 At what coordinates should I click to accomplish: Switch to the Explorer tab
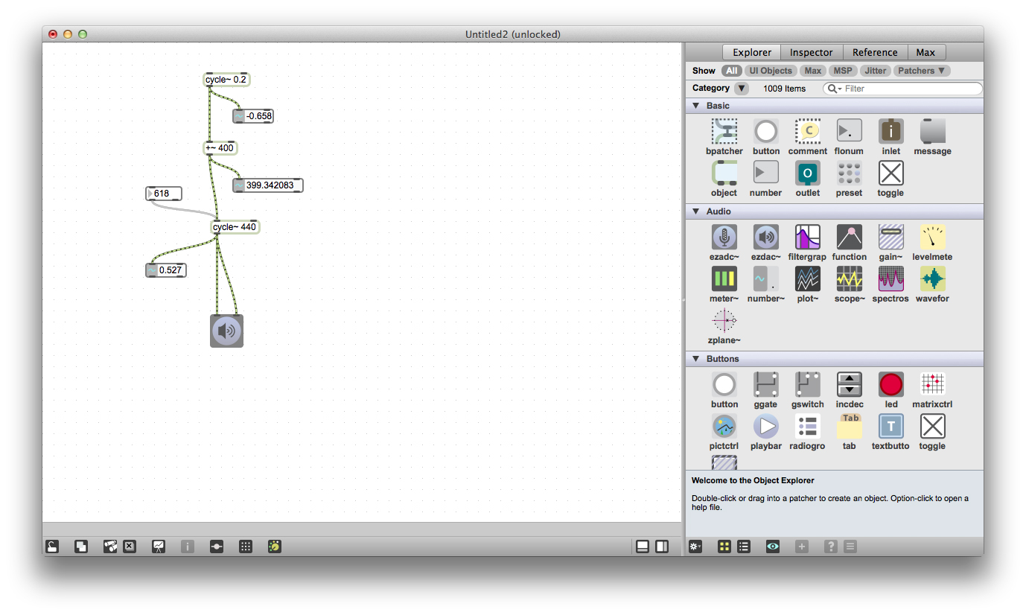pyautogui.click(x=752, y=52)
